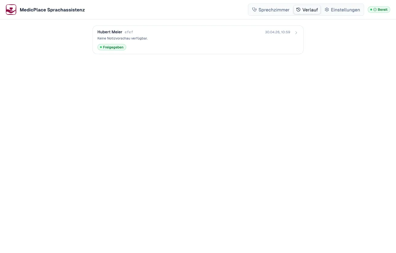
Task: Click the ID text efef
Action: click(129, 32)
